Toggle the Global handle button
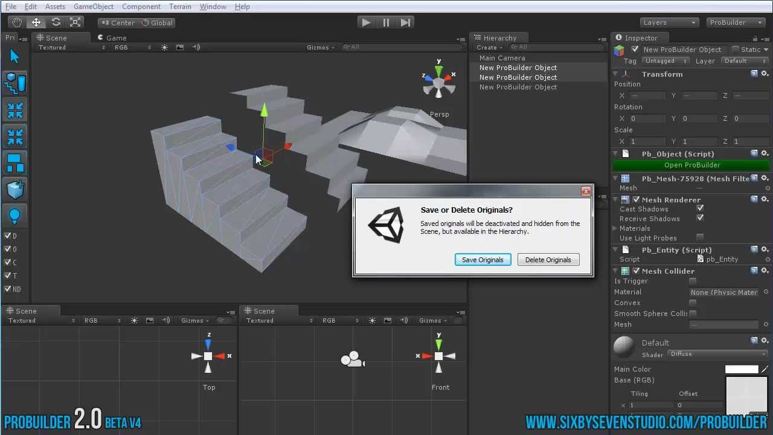Viewport: 773px width, 435px height. 157,22
